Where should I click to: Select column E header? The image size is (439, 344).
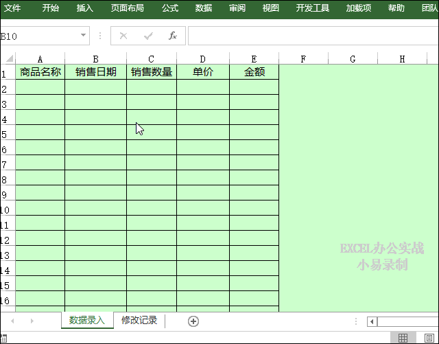(x=254, y=59)
